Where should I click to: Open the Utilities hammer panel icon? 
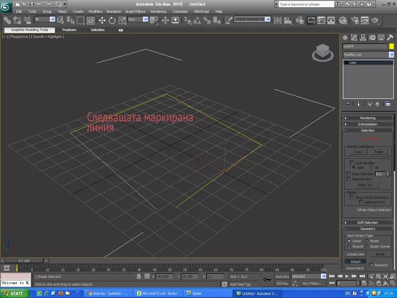pos(389,37)
